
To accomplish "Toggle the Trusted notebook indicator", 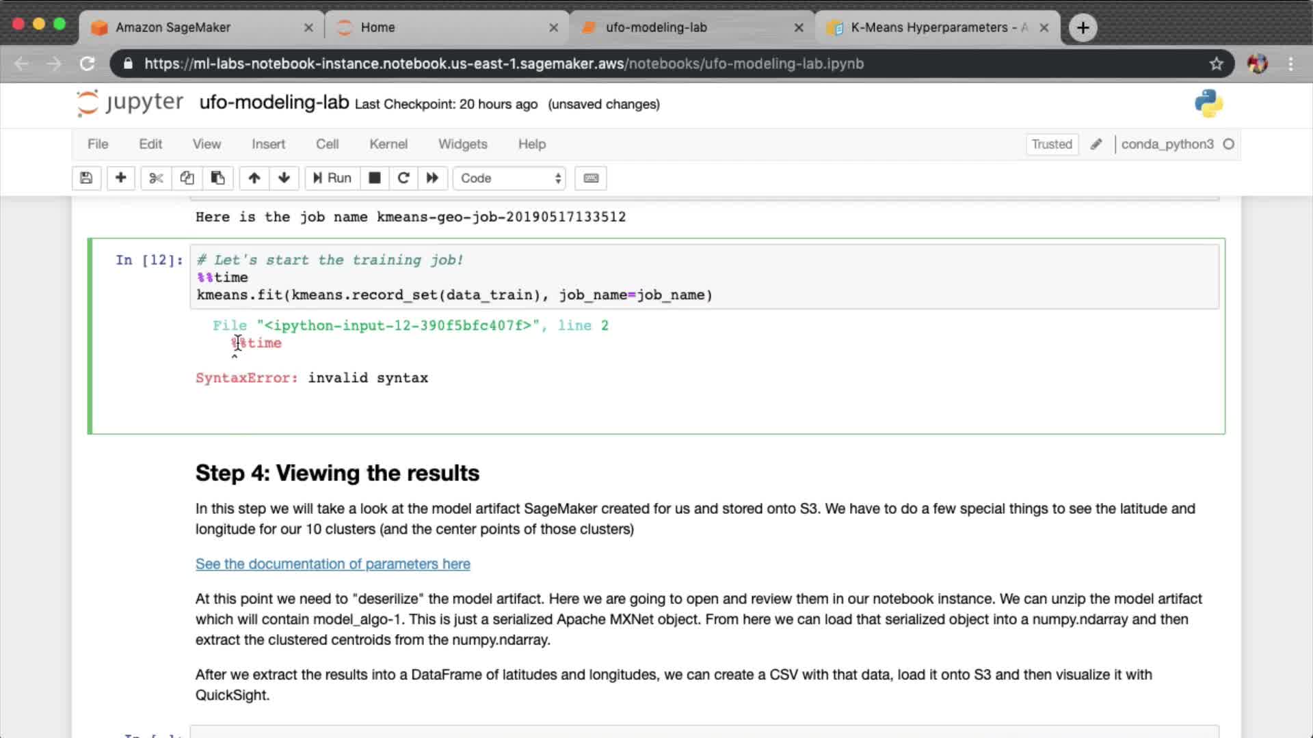I will click(x=1051, y=144).
